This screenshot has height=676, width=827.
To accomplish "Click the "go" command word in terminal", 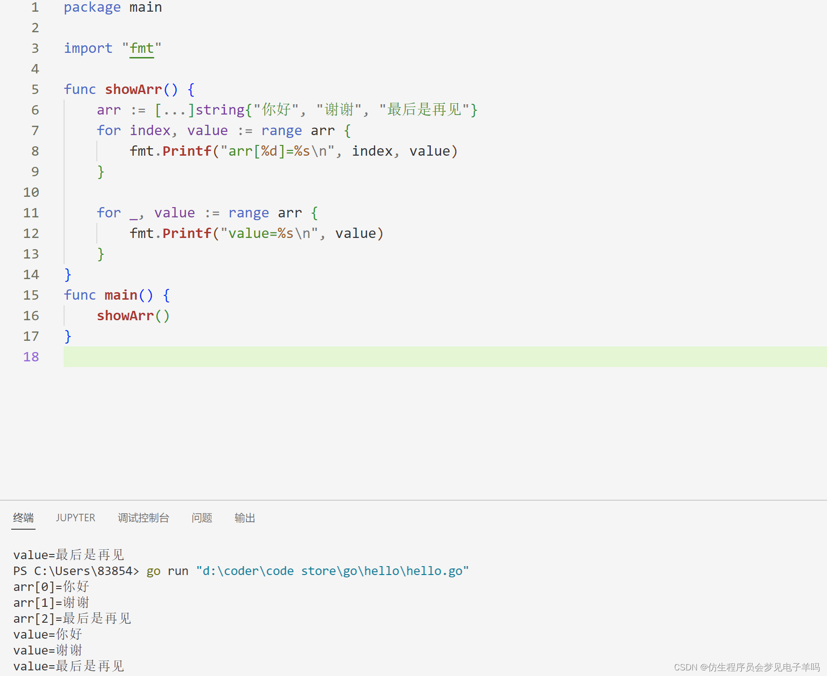I will pos(153,571).
